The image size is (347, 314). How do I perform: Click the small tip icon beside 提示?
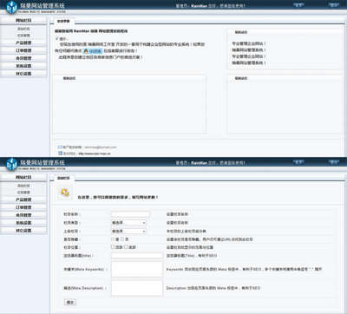(57, 38)
